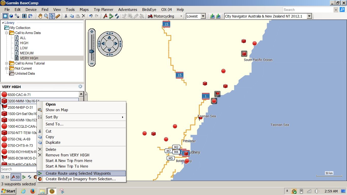Viewport: 347px width, 195px height.
Task: Click the zoom out minus on map slider
Action: pyautogui.click(x=92, y=63)
